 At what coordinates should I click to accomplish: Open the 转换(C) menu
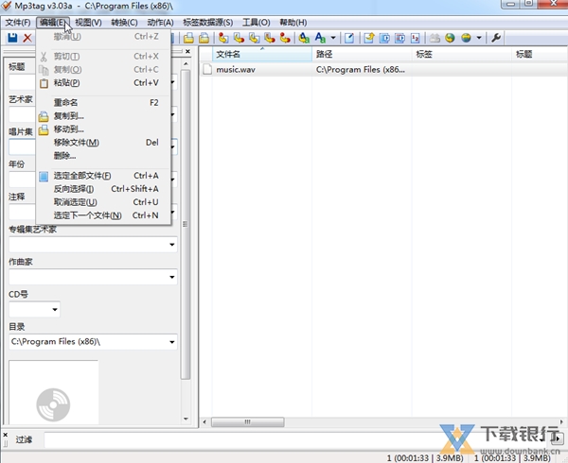[x=124, y=23]
